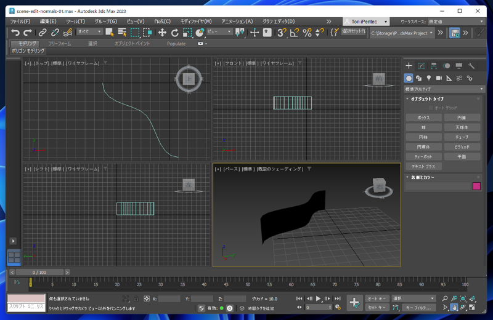Click the Undo arrow icon
Viewport: 493px width, 320px height.
point(15,33)
